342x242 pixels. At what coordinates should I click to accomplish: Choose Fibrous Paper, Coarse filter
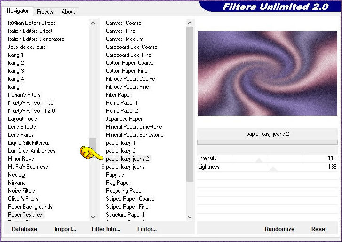(x=130, y=79)
